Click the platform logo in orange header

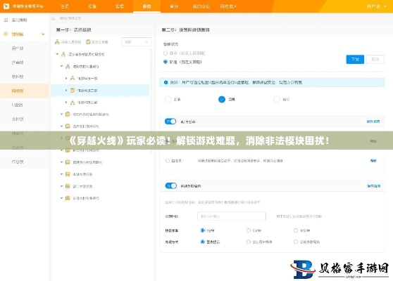pyautogui.click(x=6, y=6)
